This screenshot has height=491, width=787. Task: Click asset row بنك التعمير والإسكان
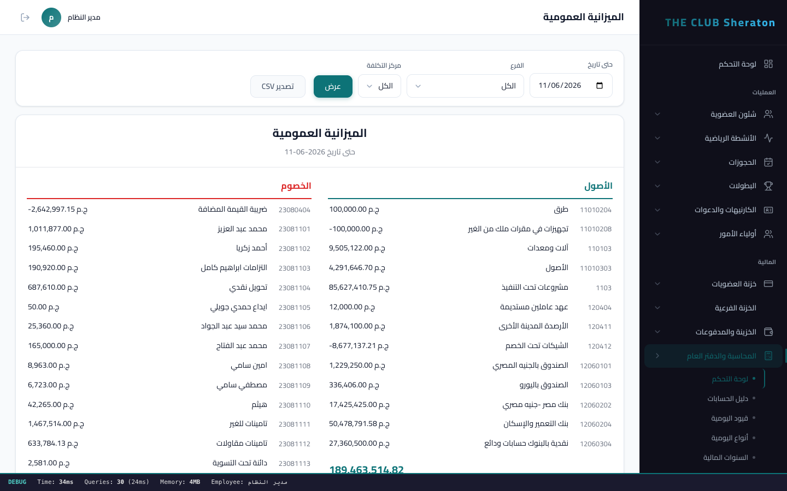(x=470, y=424)
